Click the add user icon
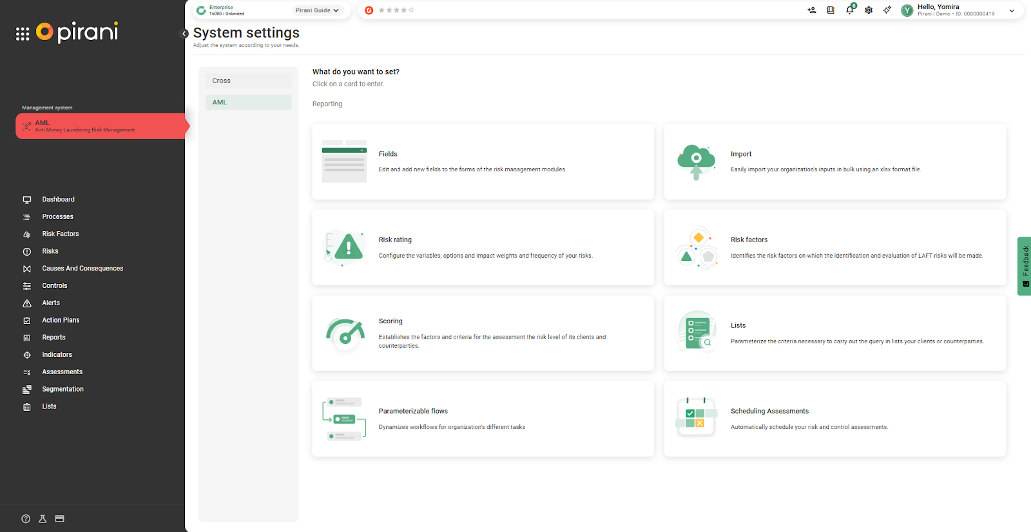This screenshot has width=1031, height=532. coord(811,10)
